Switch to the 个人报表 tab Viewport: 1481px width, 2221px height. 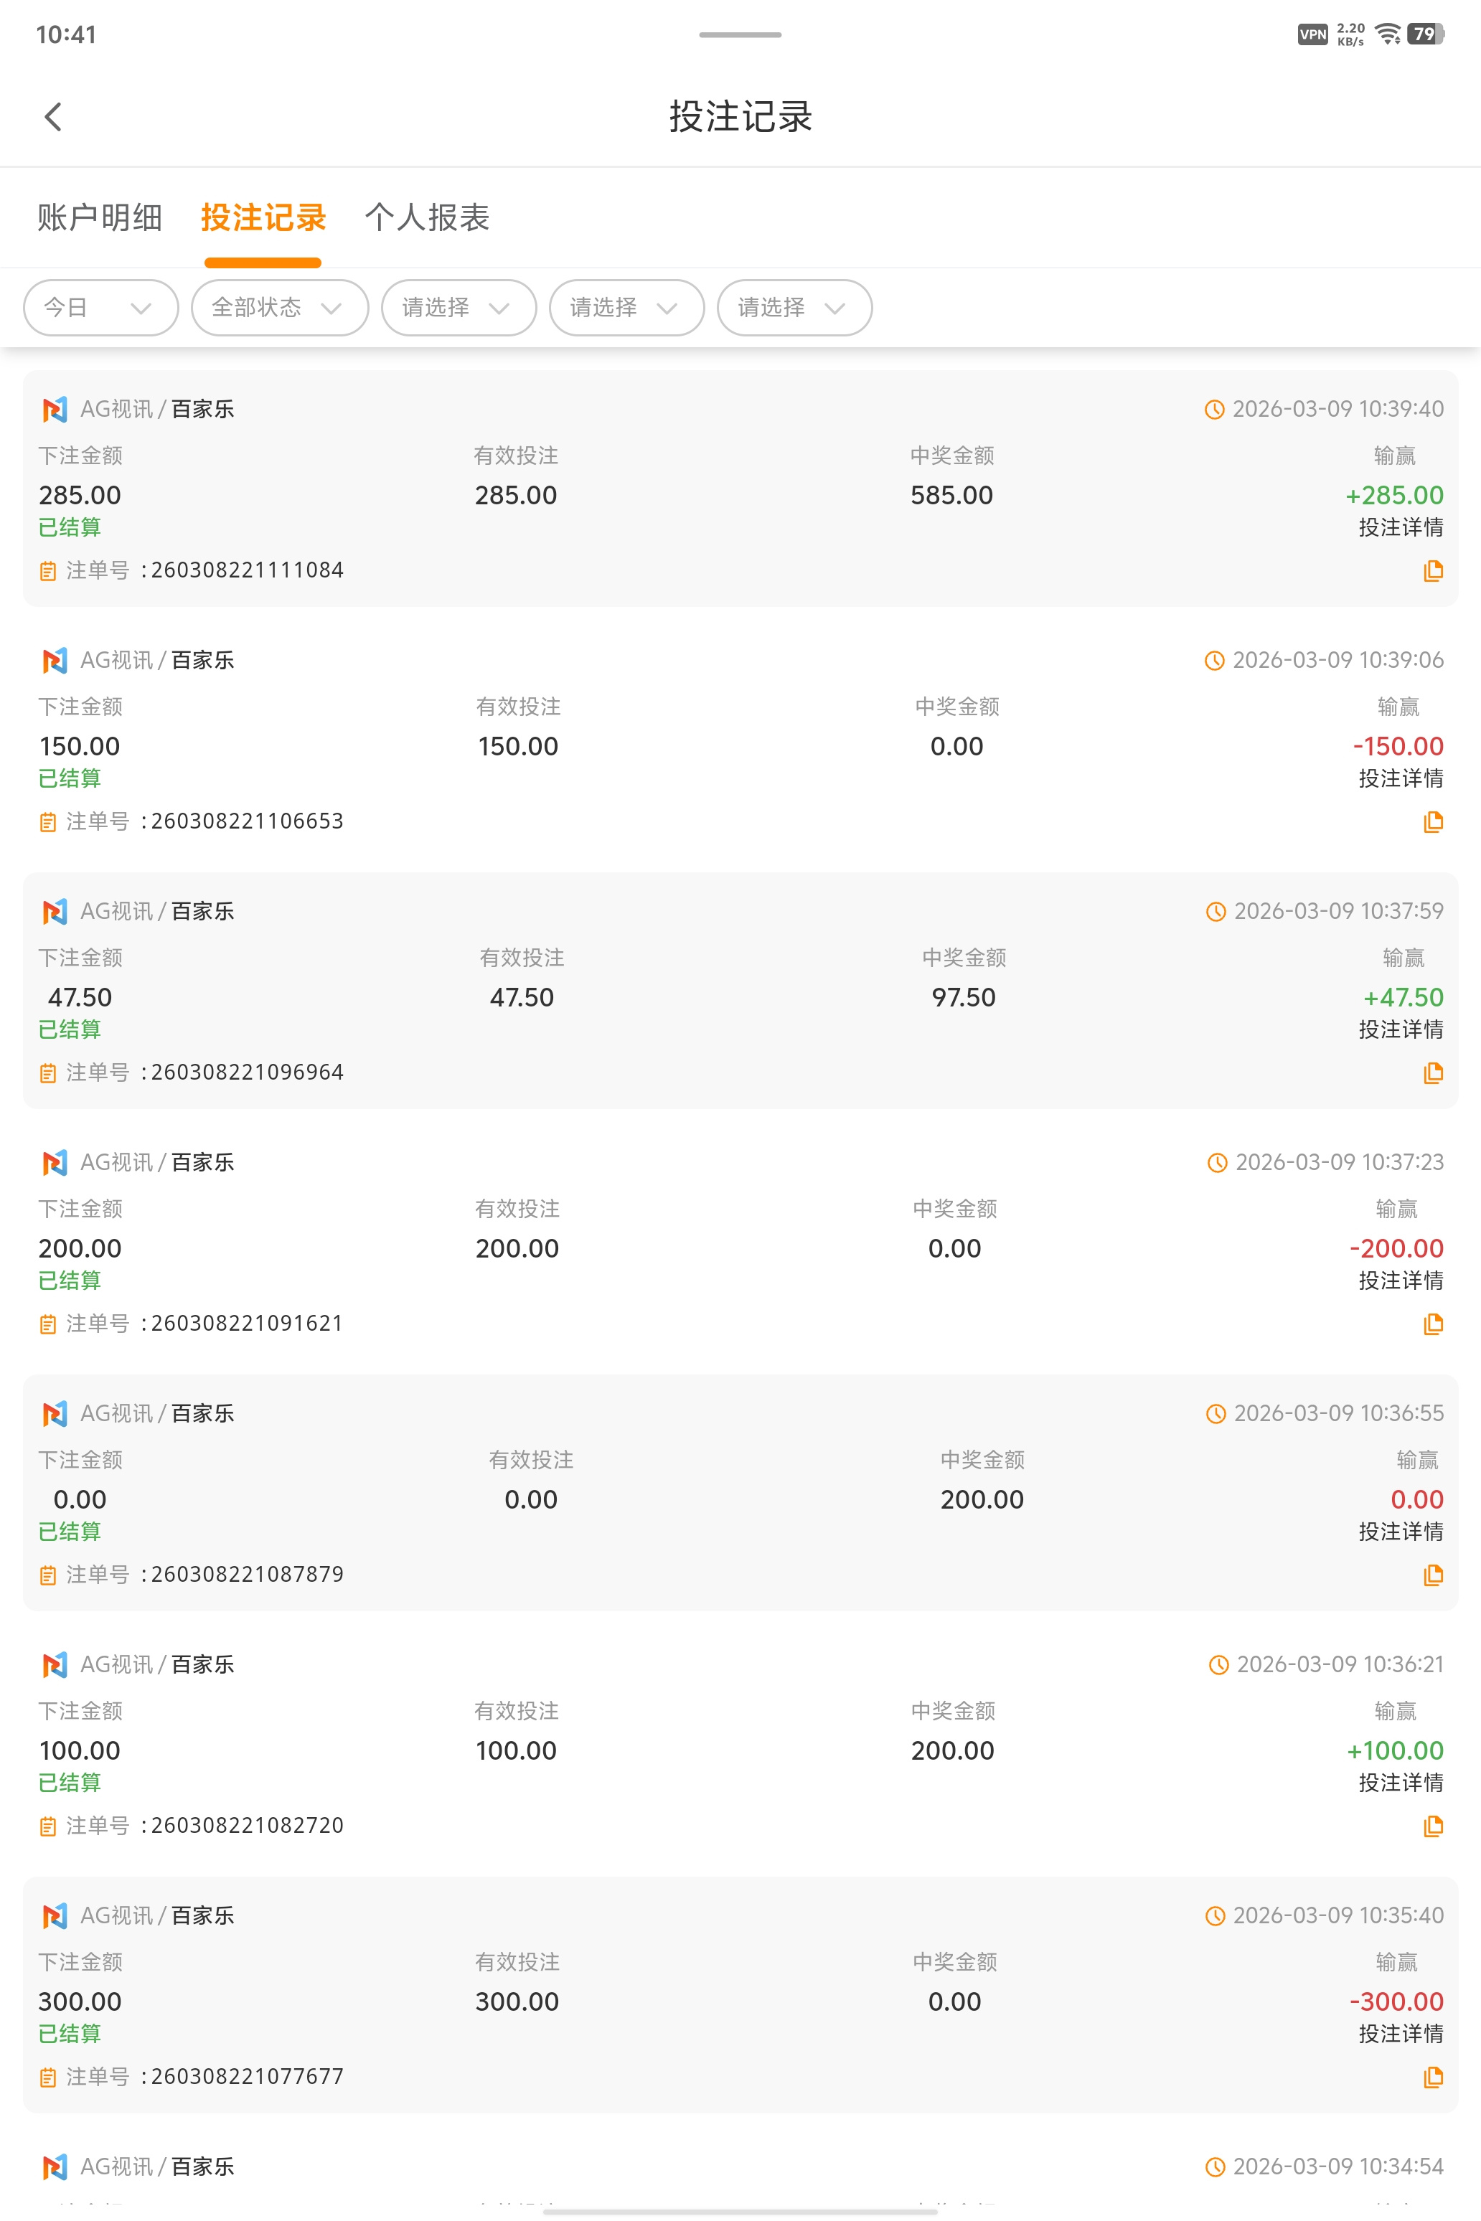[427, 218]
